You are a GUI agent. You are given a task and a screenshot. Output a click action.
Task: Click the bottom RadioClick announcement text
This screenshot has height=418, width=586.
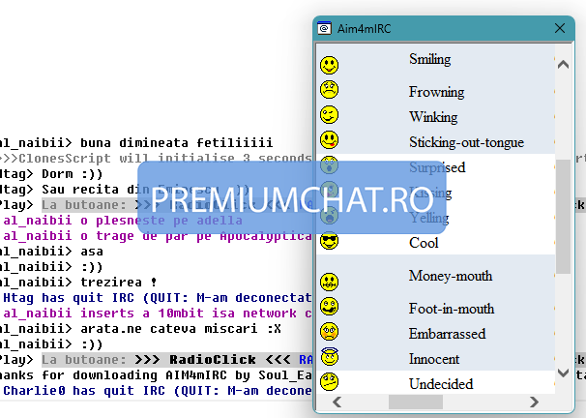[213, 360]
